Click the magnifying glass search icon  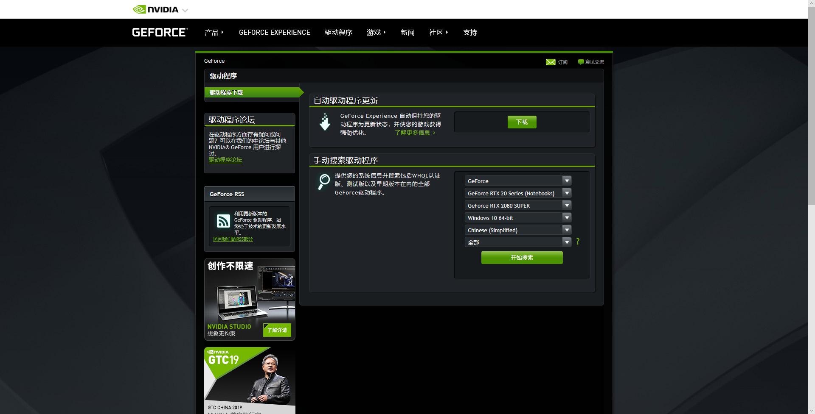tap(324, 181)
